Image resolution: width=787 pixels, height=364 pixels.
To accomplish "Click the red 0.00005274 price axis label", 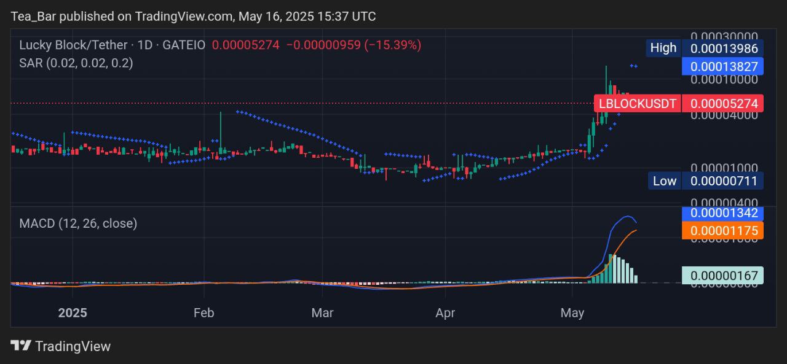I will 724,103.
